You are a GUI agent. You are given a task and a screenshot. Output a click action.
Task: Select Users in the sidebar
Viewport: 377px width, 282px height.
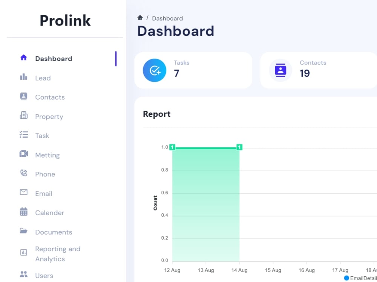[x=44, y=276]
